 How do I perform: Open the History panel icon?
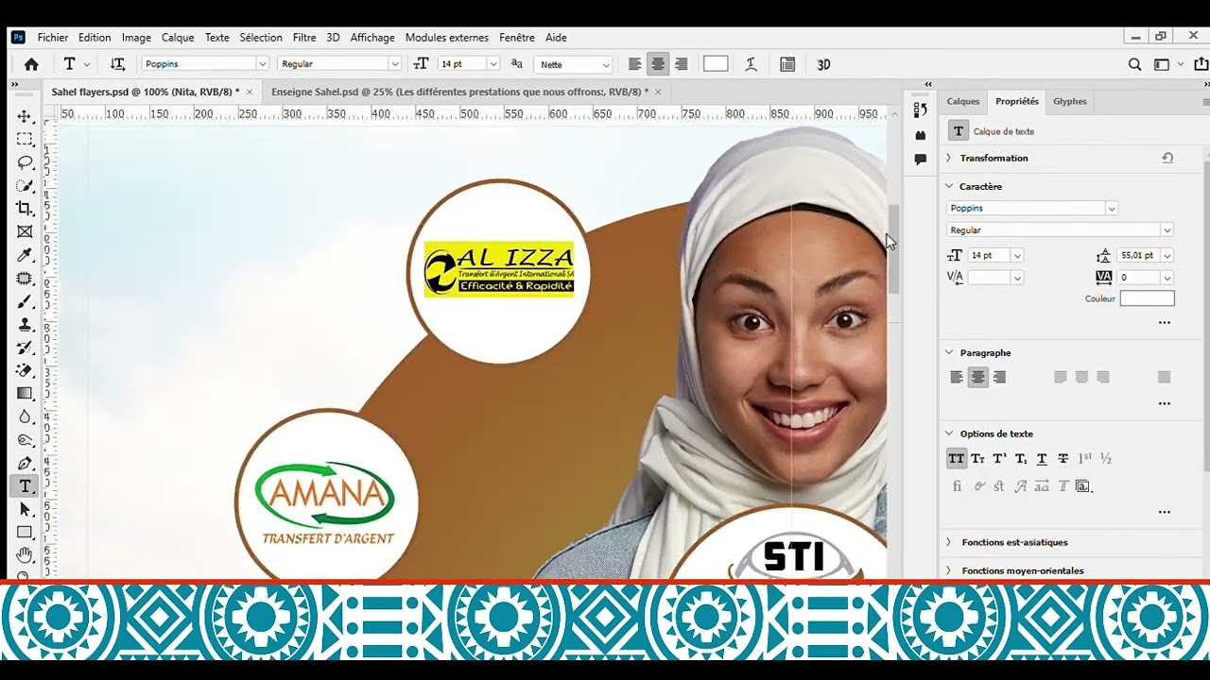pos(921,110)
